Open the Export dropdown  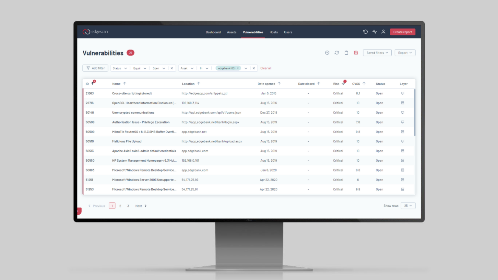[405, 52]
